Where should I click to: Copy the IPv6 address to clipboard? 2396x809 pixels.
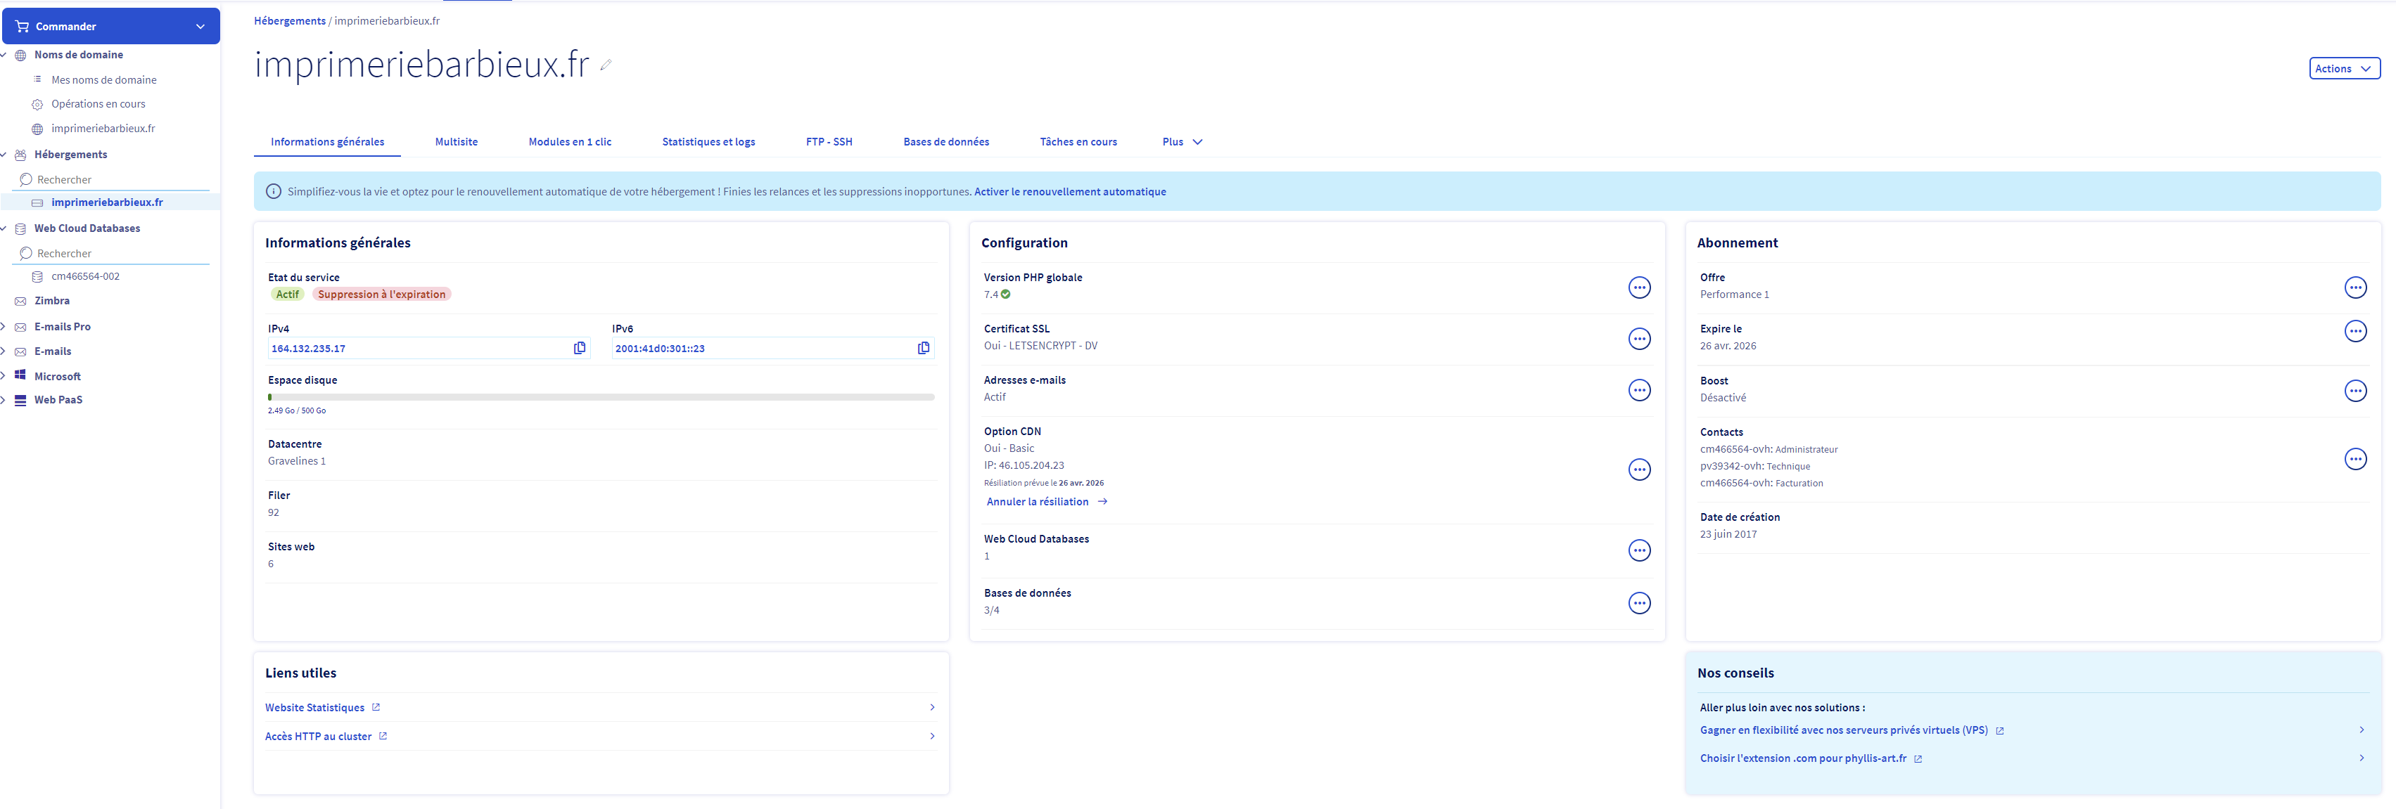(923, 349)
